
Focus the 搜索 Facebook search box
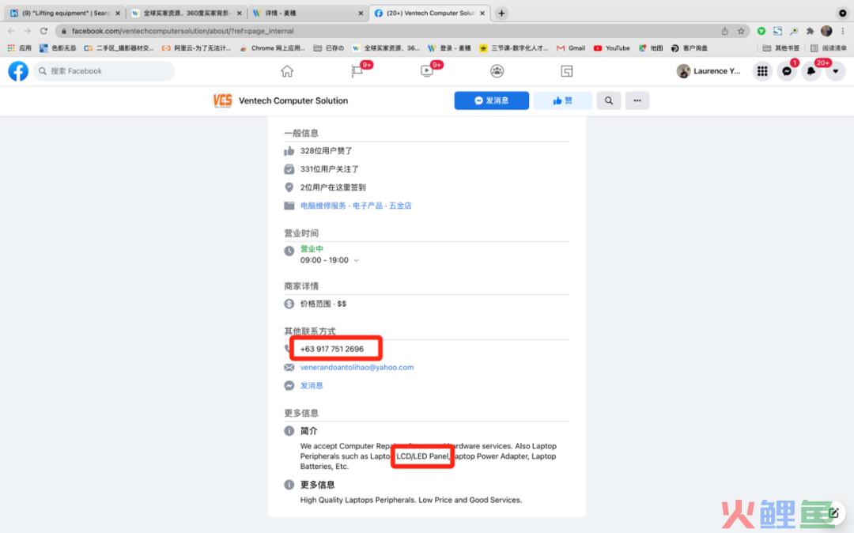tap(104, 70)
